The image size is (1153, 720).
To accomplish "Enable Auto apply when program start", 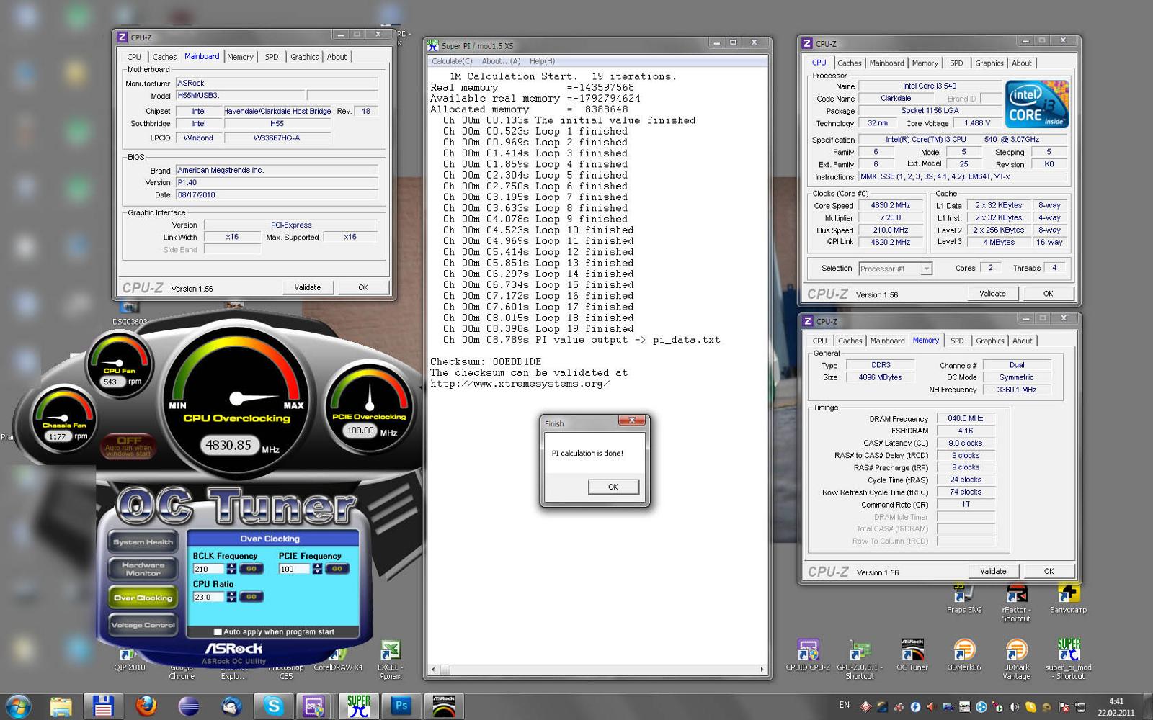I will click(218, 631).
